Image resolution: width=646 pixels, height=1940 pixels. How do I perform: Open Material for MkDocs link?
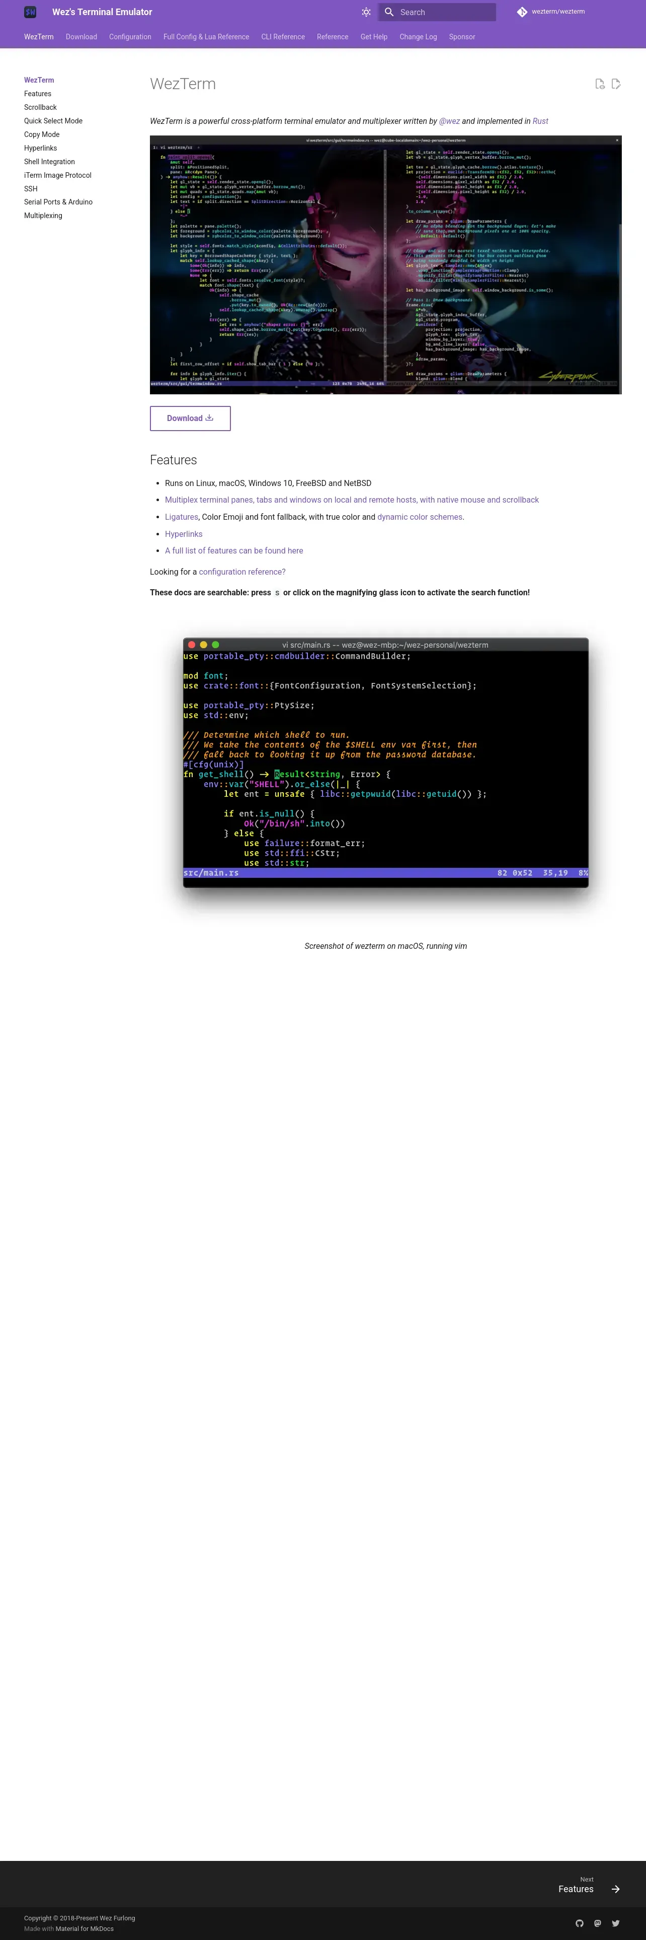[84, 1929]
